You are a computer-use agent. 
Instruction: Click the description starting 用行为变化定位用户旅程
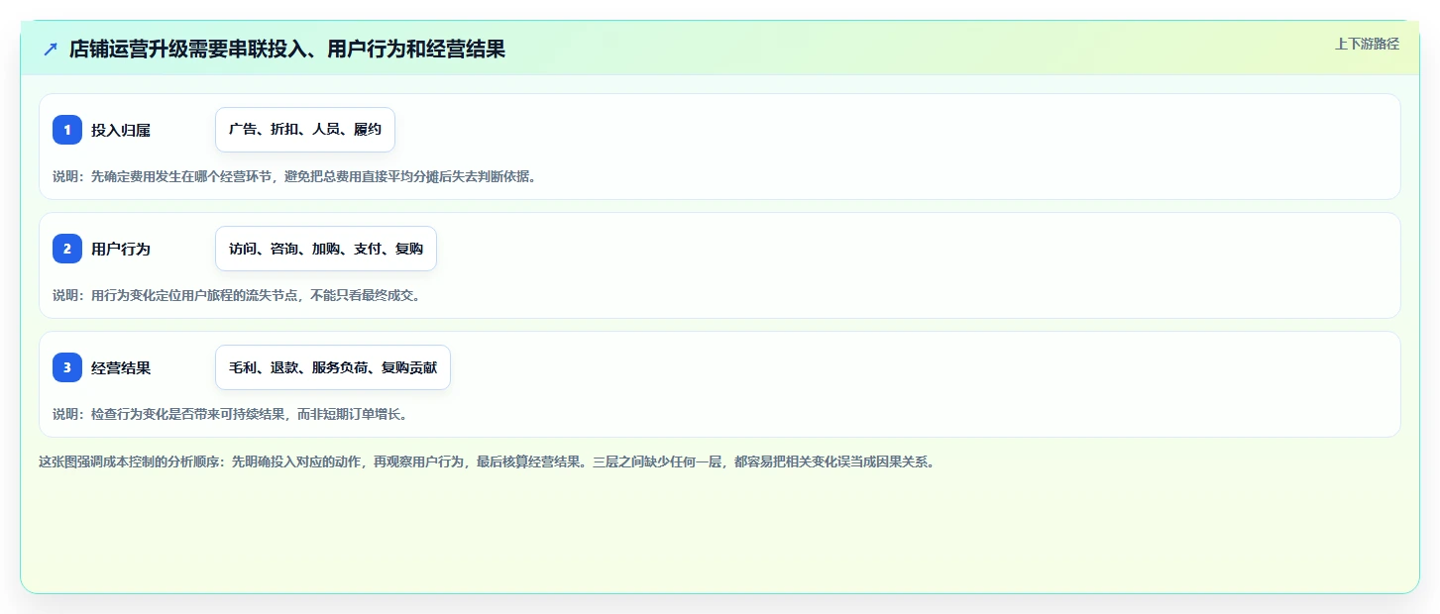pyautogui.click(x=237, y=295)
